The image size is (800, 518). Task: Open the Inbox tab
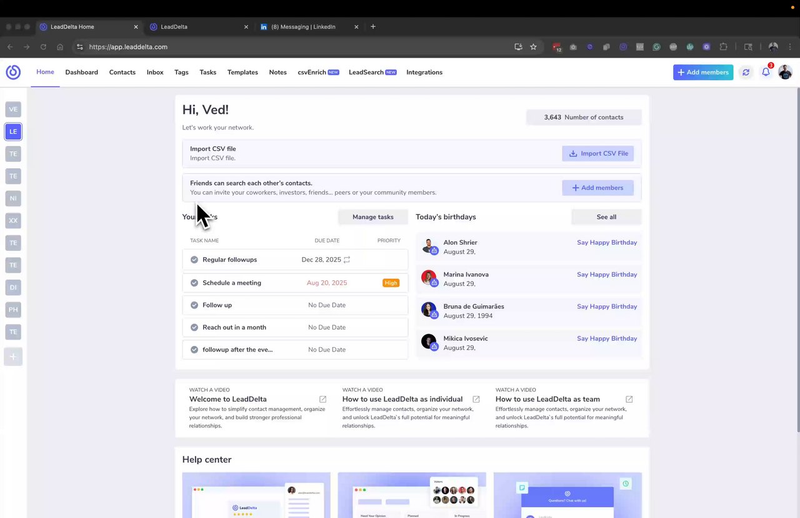[x=155, y=73]
